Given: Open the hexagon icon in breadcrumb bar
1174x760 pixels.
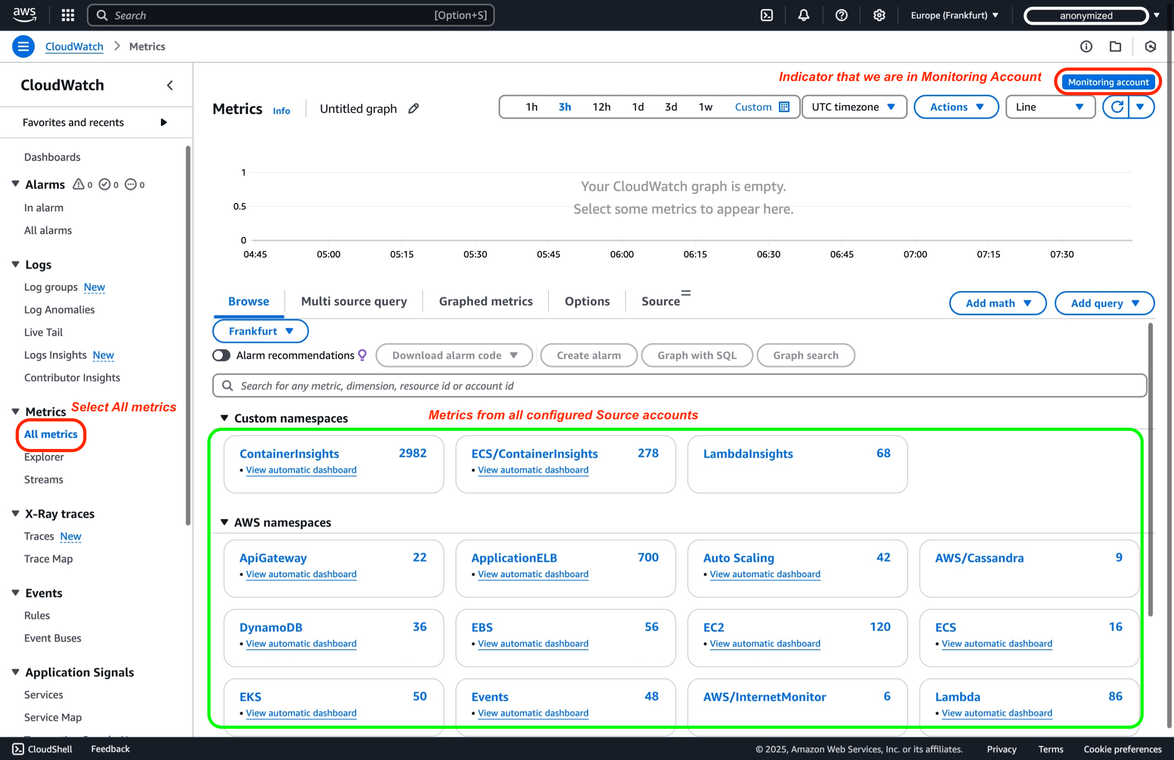Looking at the screenshot, I should (1150, 46).
